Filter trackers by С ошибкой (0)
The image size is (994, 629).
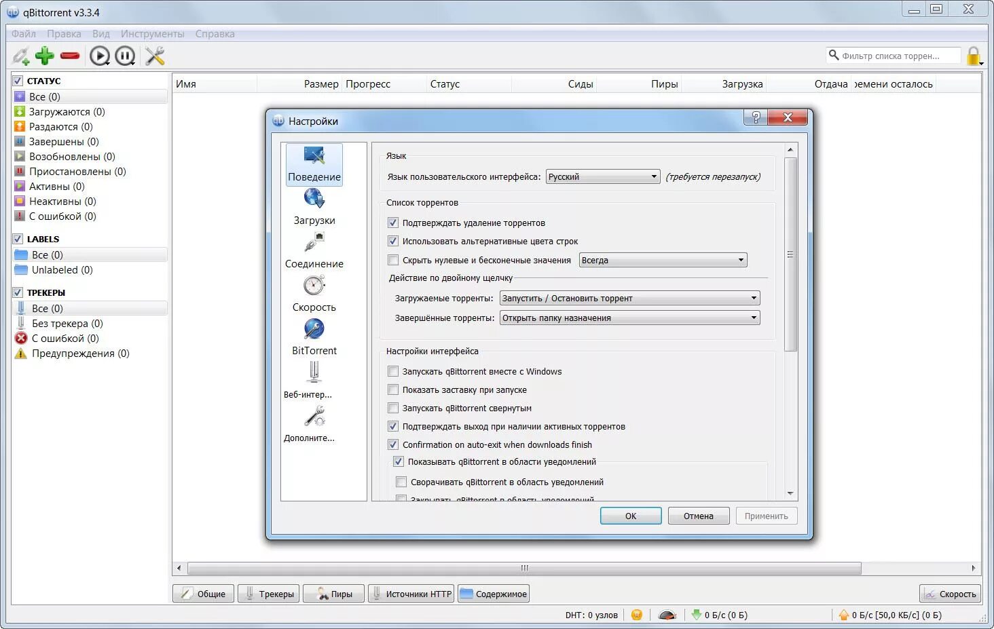(x=90, y=339)
